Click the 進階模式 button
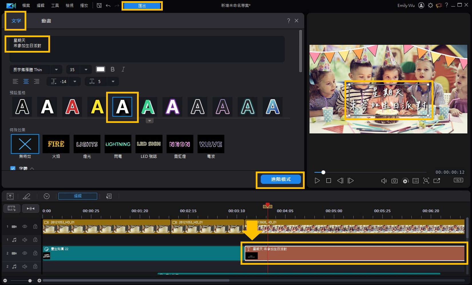Image resolution: width=472 pixels, height=285 pixels. click(x=280, y=179)
